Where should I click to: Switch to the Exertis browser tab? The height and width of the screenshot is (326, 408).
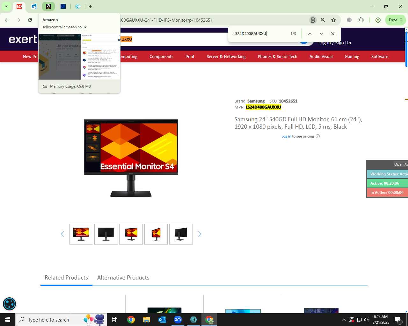(19, 6)
